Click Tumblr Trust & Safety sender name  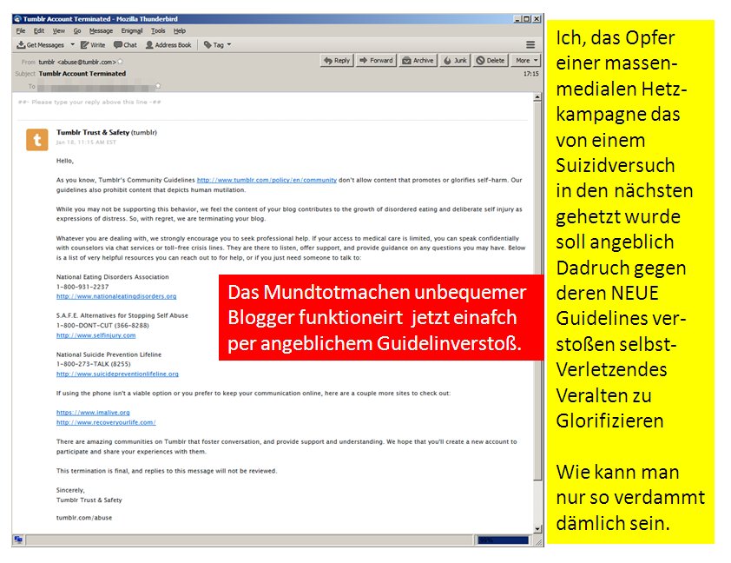[x=93, y=132]
